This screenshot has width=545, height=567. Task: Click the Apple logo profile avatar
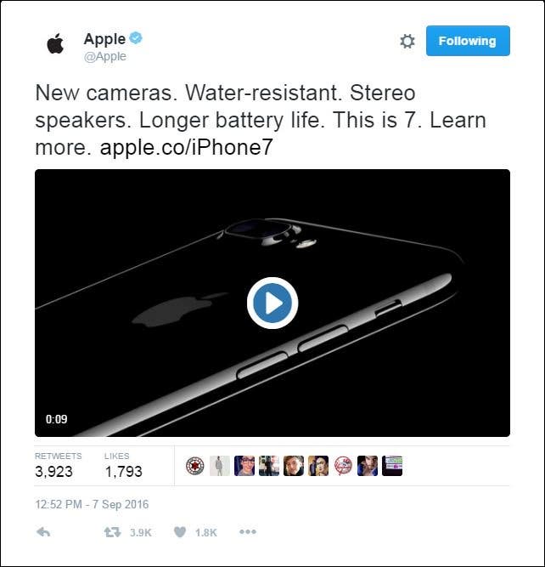pyautogui.click(x=55, y=43)
